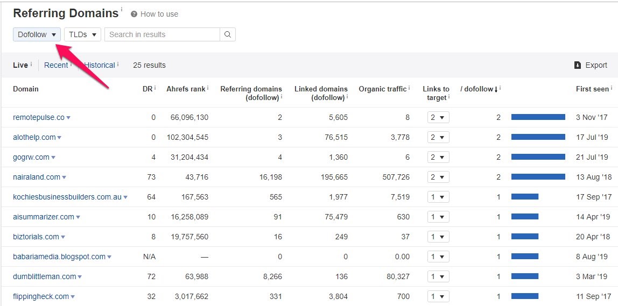
Task: Click info icon beside DR header
Action: click(155, 88)
